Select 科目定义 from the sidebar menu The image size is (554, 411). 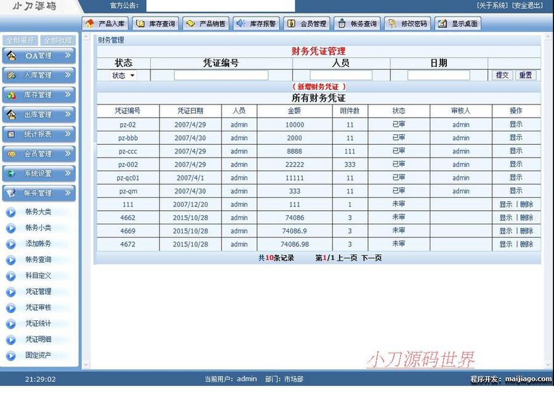click(x=39, y=275)
